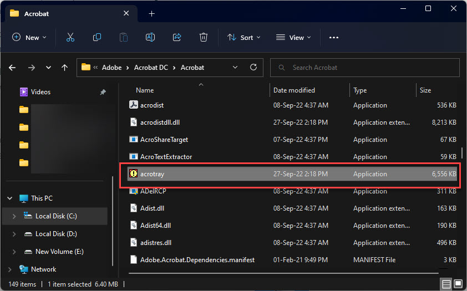Open the View layout dropdown
This screenshot has width=467, height=291.
pyautogui.click(x=293, y=38)
